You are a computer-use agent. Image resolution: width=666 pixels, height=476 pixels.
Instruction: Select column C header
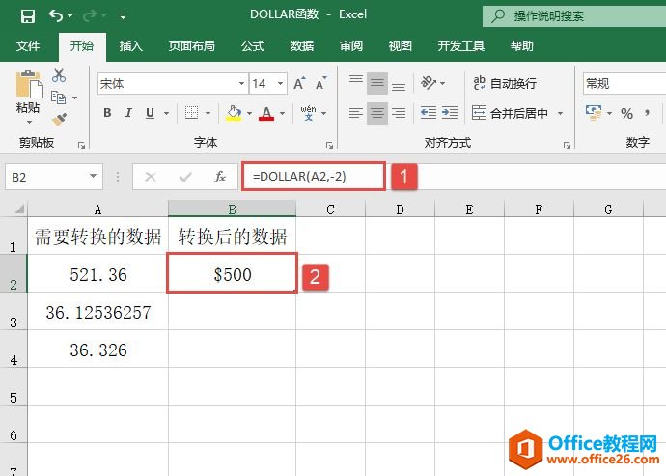(330, 209)
